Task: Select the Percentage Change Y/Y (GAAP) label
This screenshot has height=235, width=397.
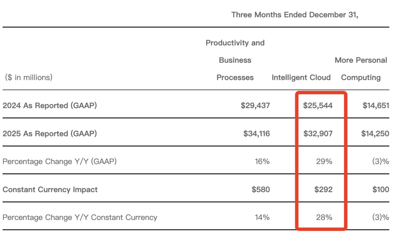Action: [x=60, y=161]
